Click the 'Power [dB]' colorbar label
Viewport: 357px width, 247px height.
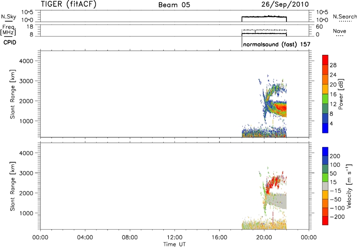pos(340,94)
